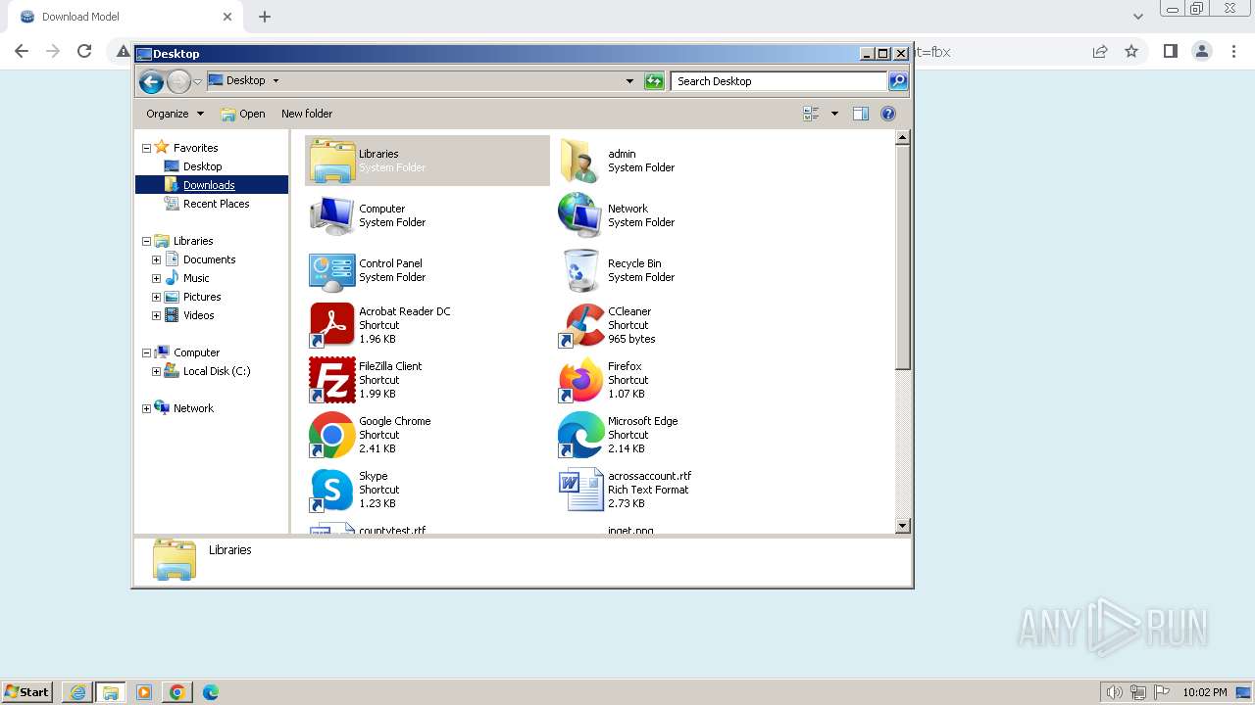Screen dimensions: 1255x705
Task: Expand the Local Disk (C:) node
Action: 156,372
